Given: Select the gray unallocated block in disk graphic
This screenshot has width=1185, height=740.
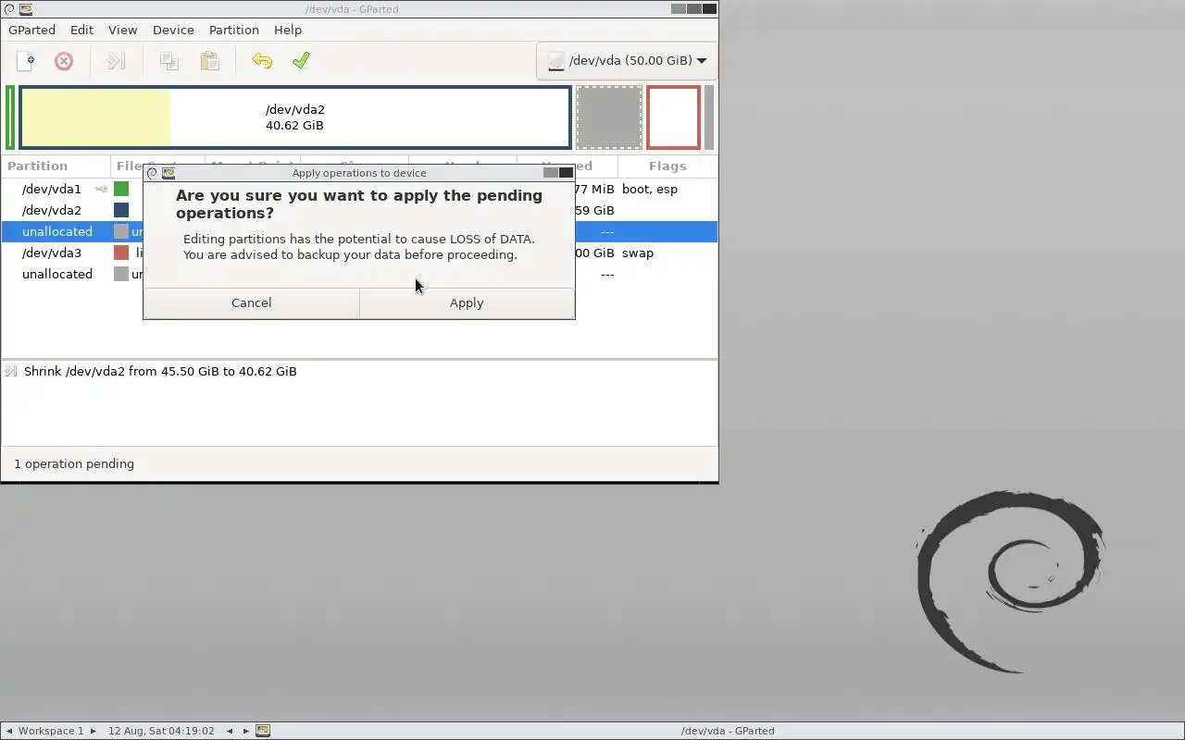Looking at the screenshot, I should point(608,117).
